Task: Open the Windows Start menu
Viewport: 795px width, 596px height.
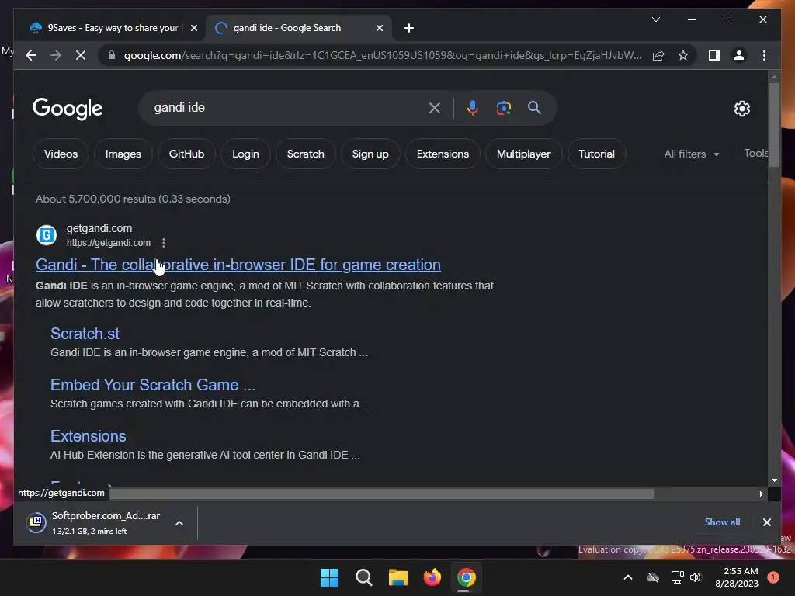Action: [329, 577]
